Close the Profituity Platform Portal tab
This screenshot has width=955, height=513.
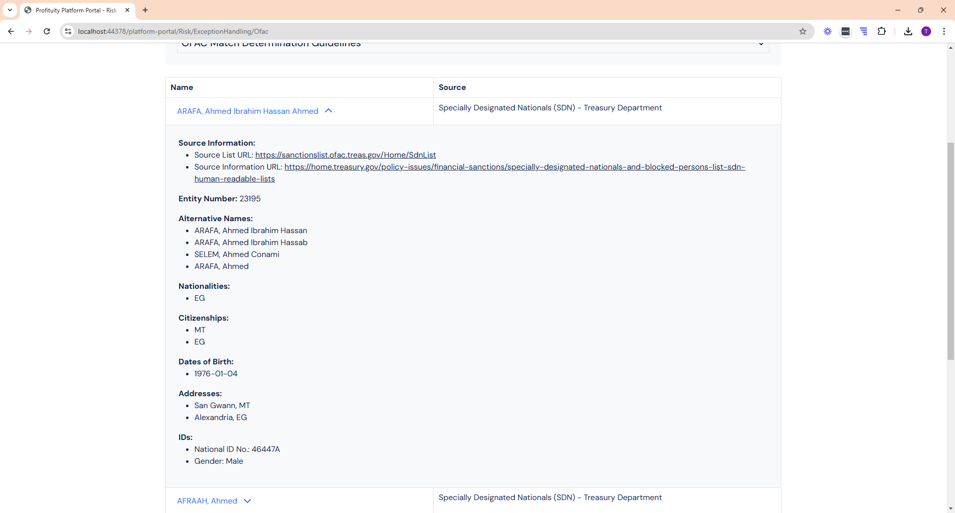pyautogui.click(x=127, y=10)
